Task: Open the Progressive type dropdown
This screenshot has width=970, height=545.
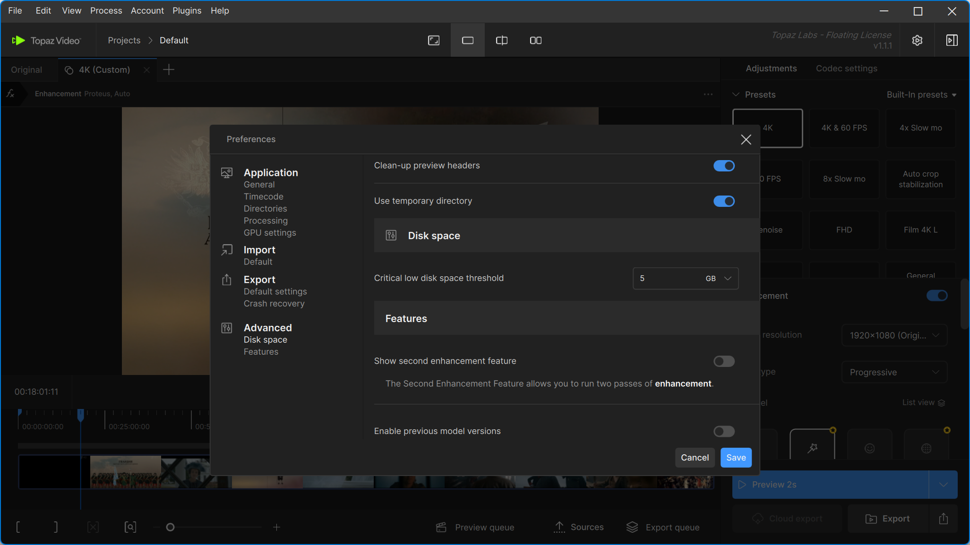Action: click(894, 372)
